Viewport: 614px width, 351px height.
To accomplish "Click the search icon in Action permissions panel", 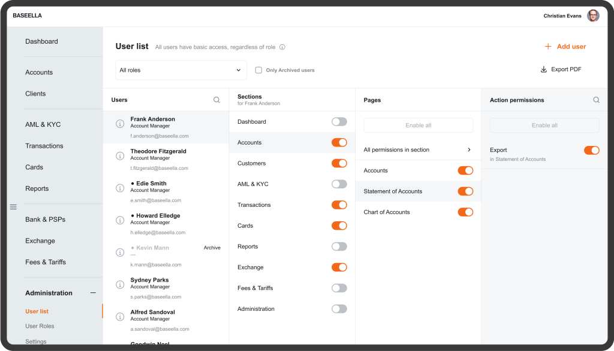I will (596, 100).
